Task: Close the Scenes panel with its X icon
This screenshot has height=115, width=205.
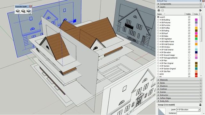Action: tap(201, 92)
